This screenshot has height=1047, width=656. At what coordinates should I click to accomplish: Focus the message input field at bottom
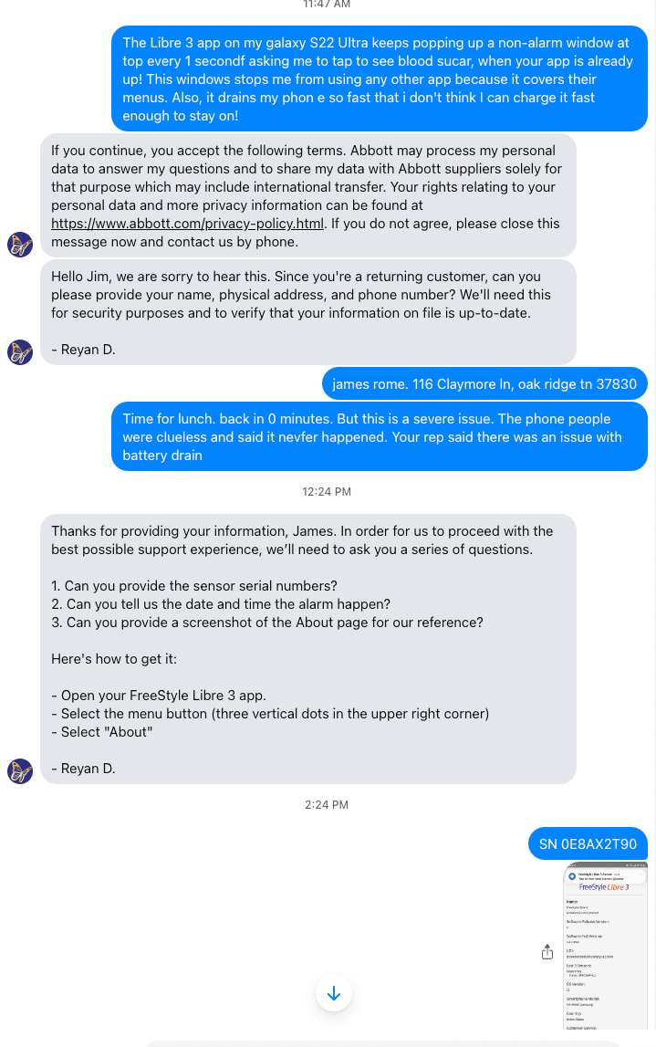pyautogui.click(x=383, y=1042)
